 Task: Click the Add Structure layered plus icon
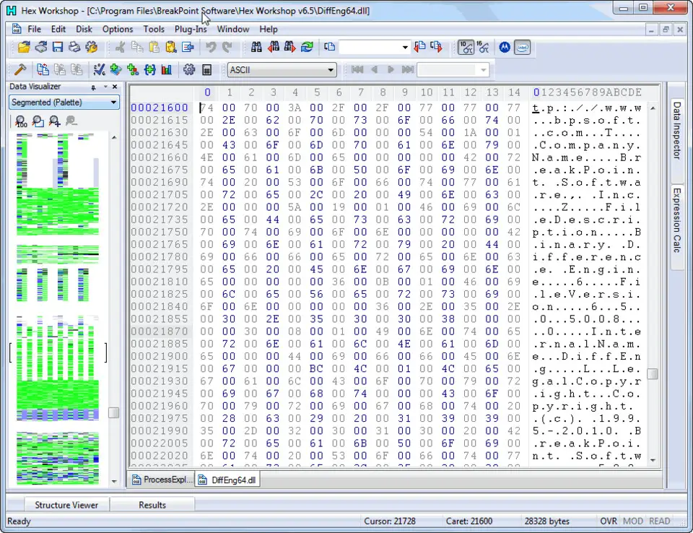click(x=115, y=69)
